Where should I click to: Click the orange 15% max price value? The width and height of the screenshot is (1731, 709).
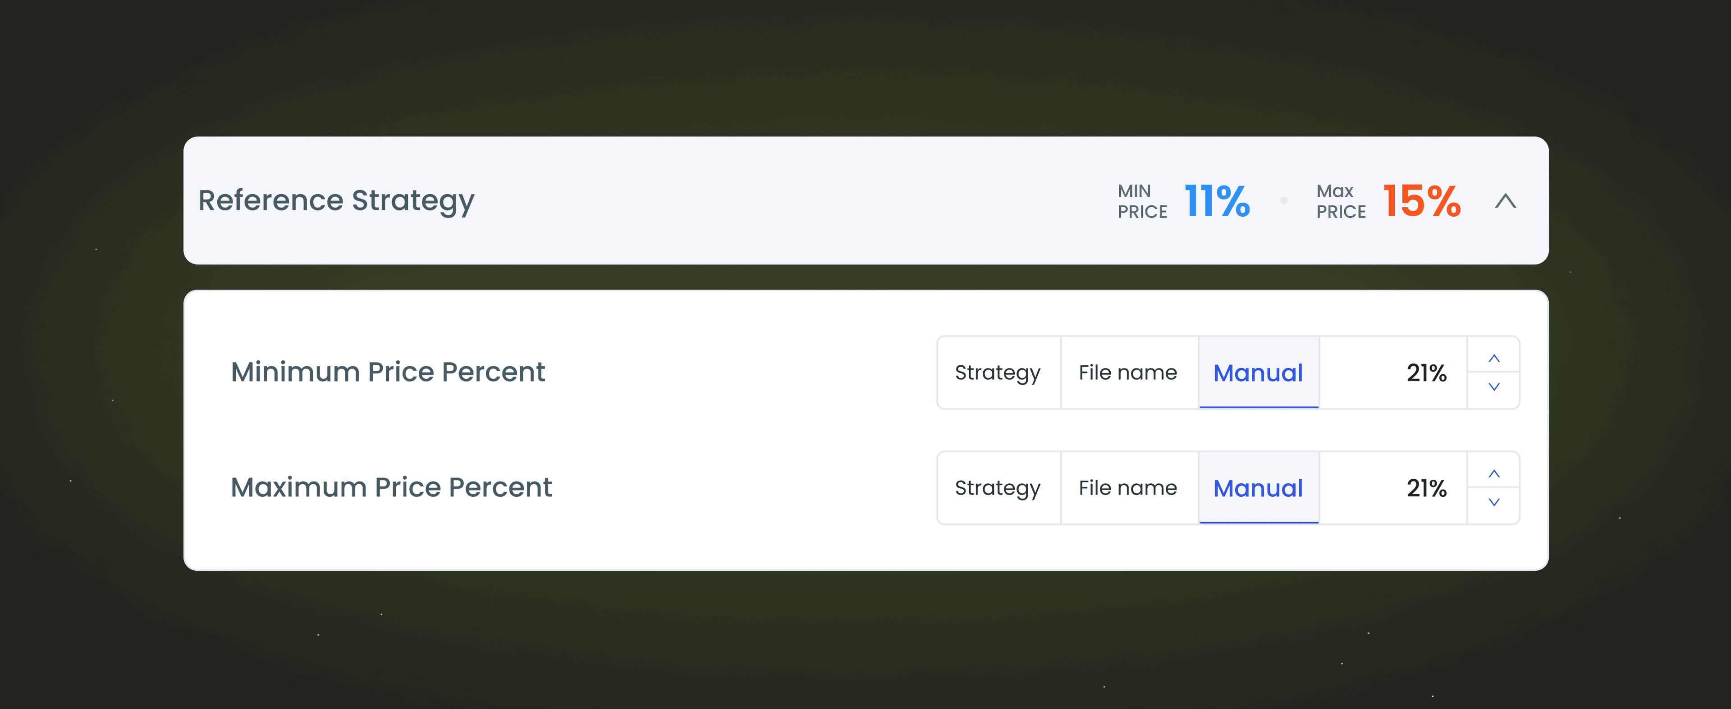(1422, 201)
